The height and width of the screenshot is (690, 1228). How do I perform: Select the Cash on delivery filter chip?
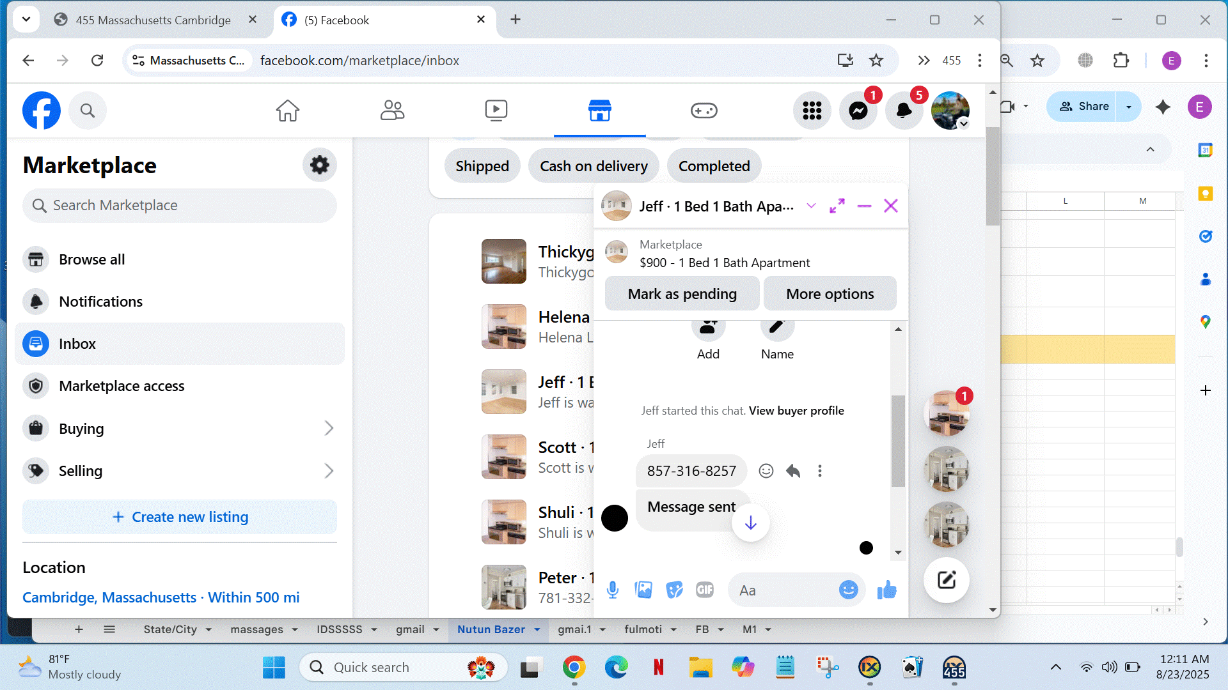click(593, 166)
